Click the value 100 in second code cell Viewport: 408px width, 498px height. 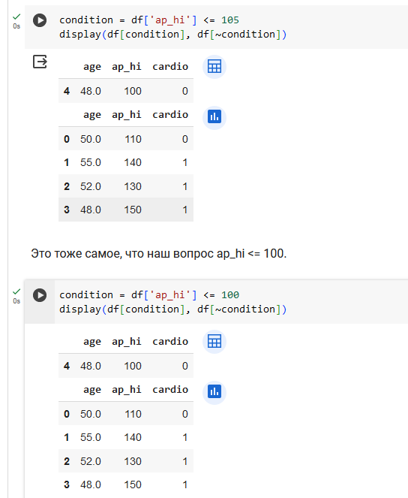230,295
